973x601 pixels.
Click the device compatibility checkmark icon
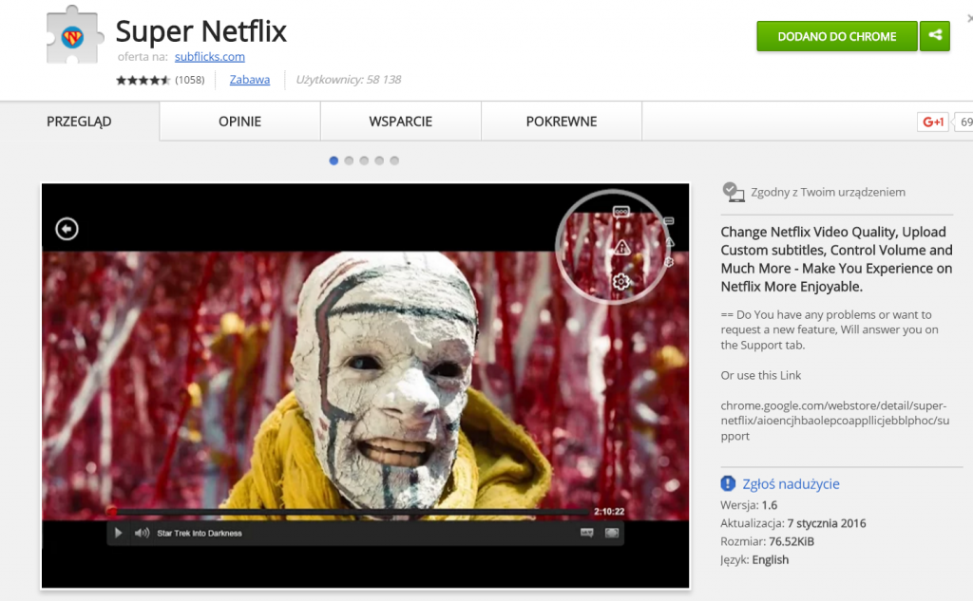(x=733, y=193)
